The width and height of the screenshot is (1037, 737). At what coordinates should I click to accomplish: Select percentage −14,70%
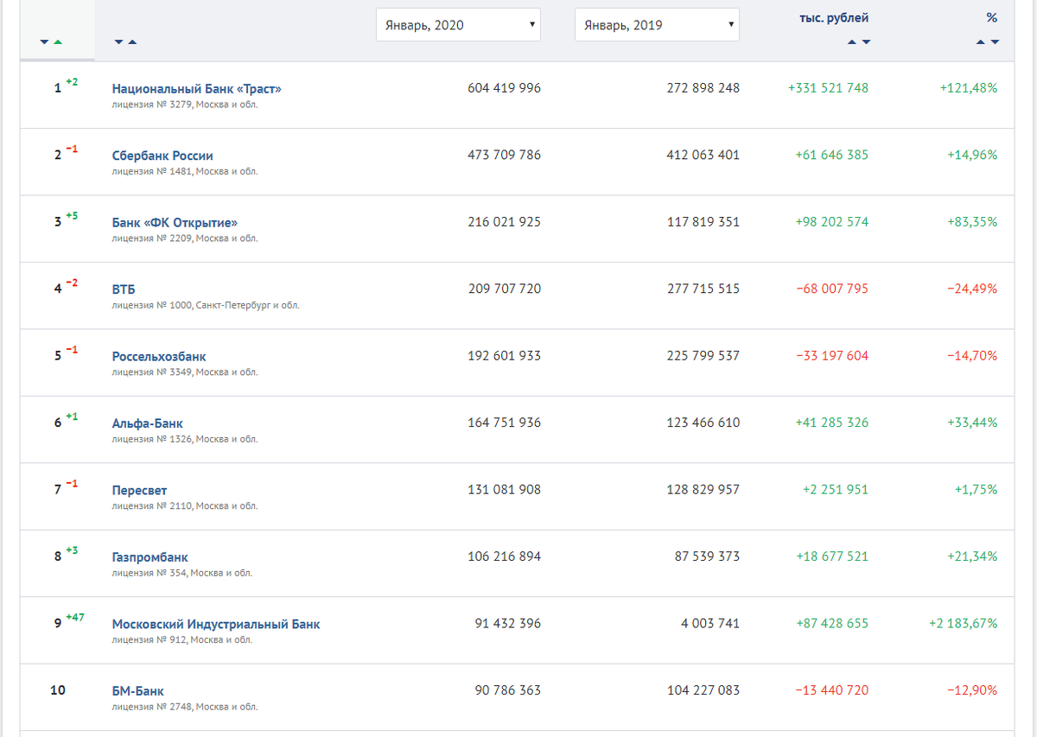click(x=972, y=356)
